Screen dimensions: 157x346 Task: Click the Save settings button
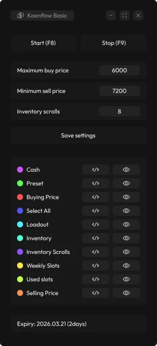pyautogui.click(x=78, y=135)
